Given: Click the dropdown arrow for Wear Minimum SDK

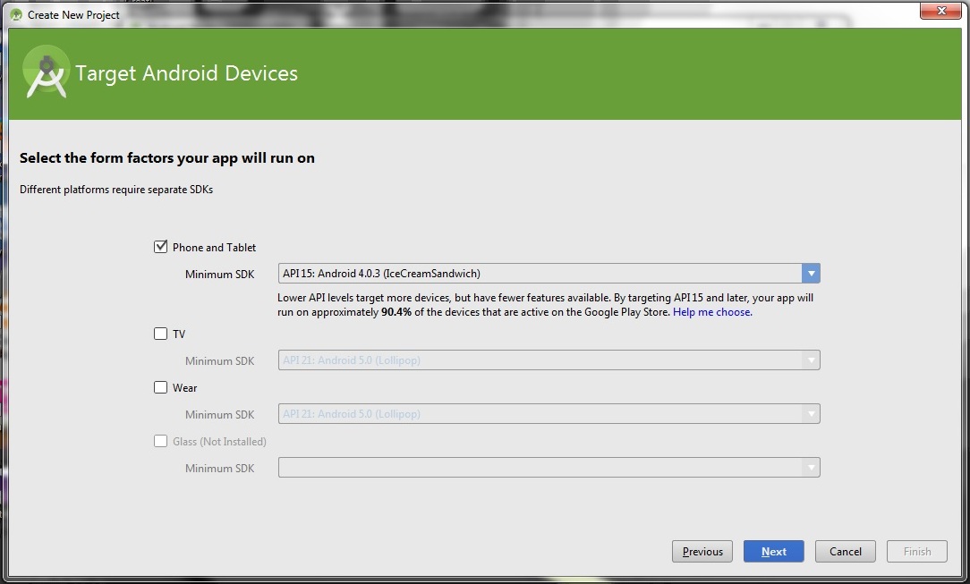Looking at the screenshot, I should tap(811, 414).
